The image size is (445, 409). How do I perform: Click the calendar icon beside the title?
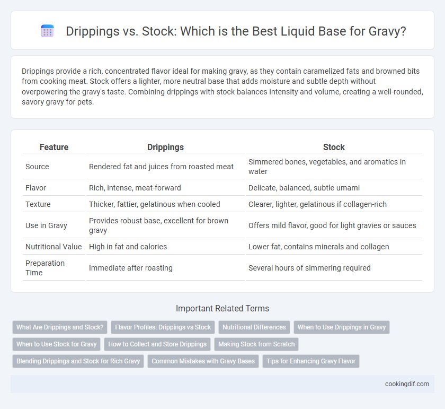47,31
